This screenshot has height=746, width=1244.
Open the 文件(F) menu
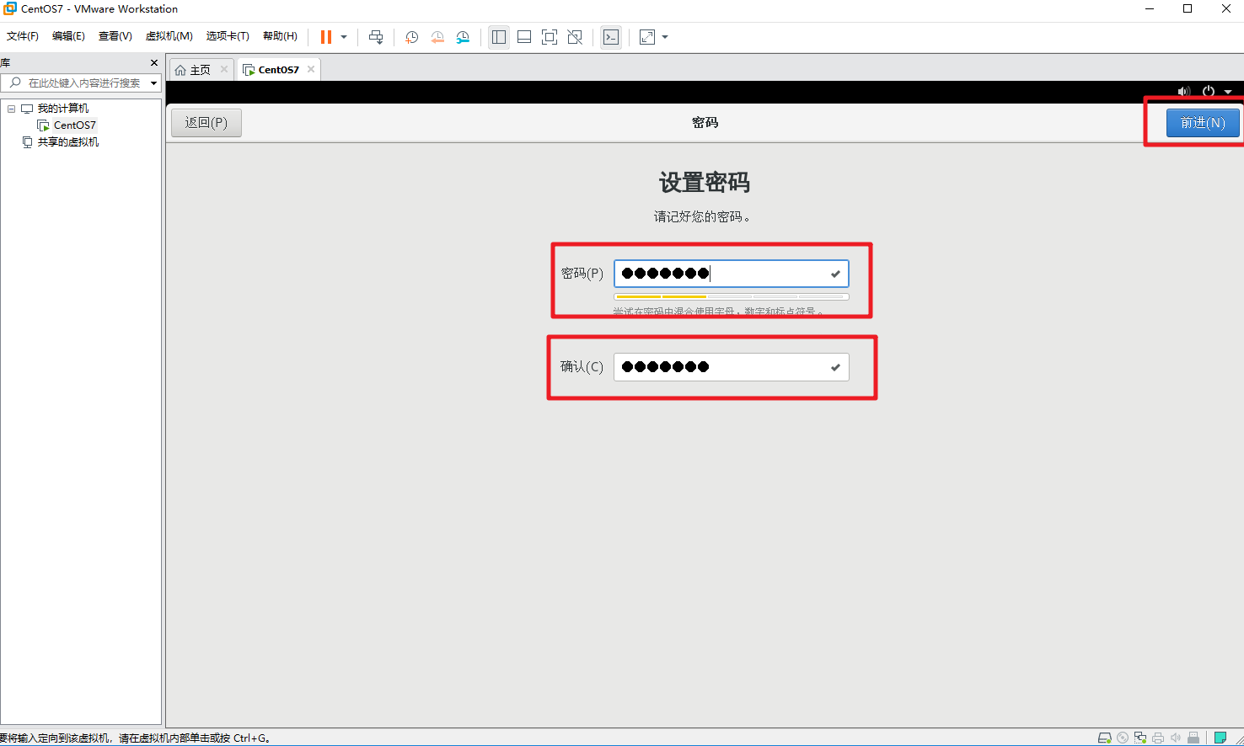23,36
